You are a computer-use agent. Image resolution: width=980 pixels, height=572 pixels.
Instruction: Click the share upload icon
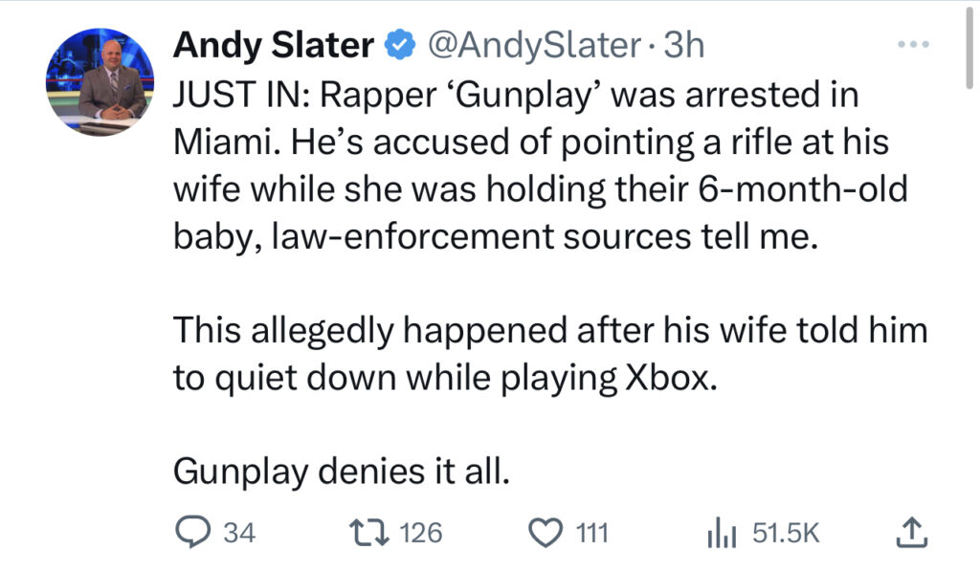pyautogui.click(x=912, y=533)
